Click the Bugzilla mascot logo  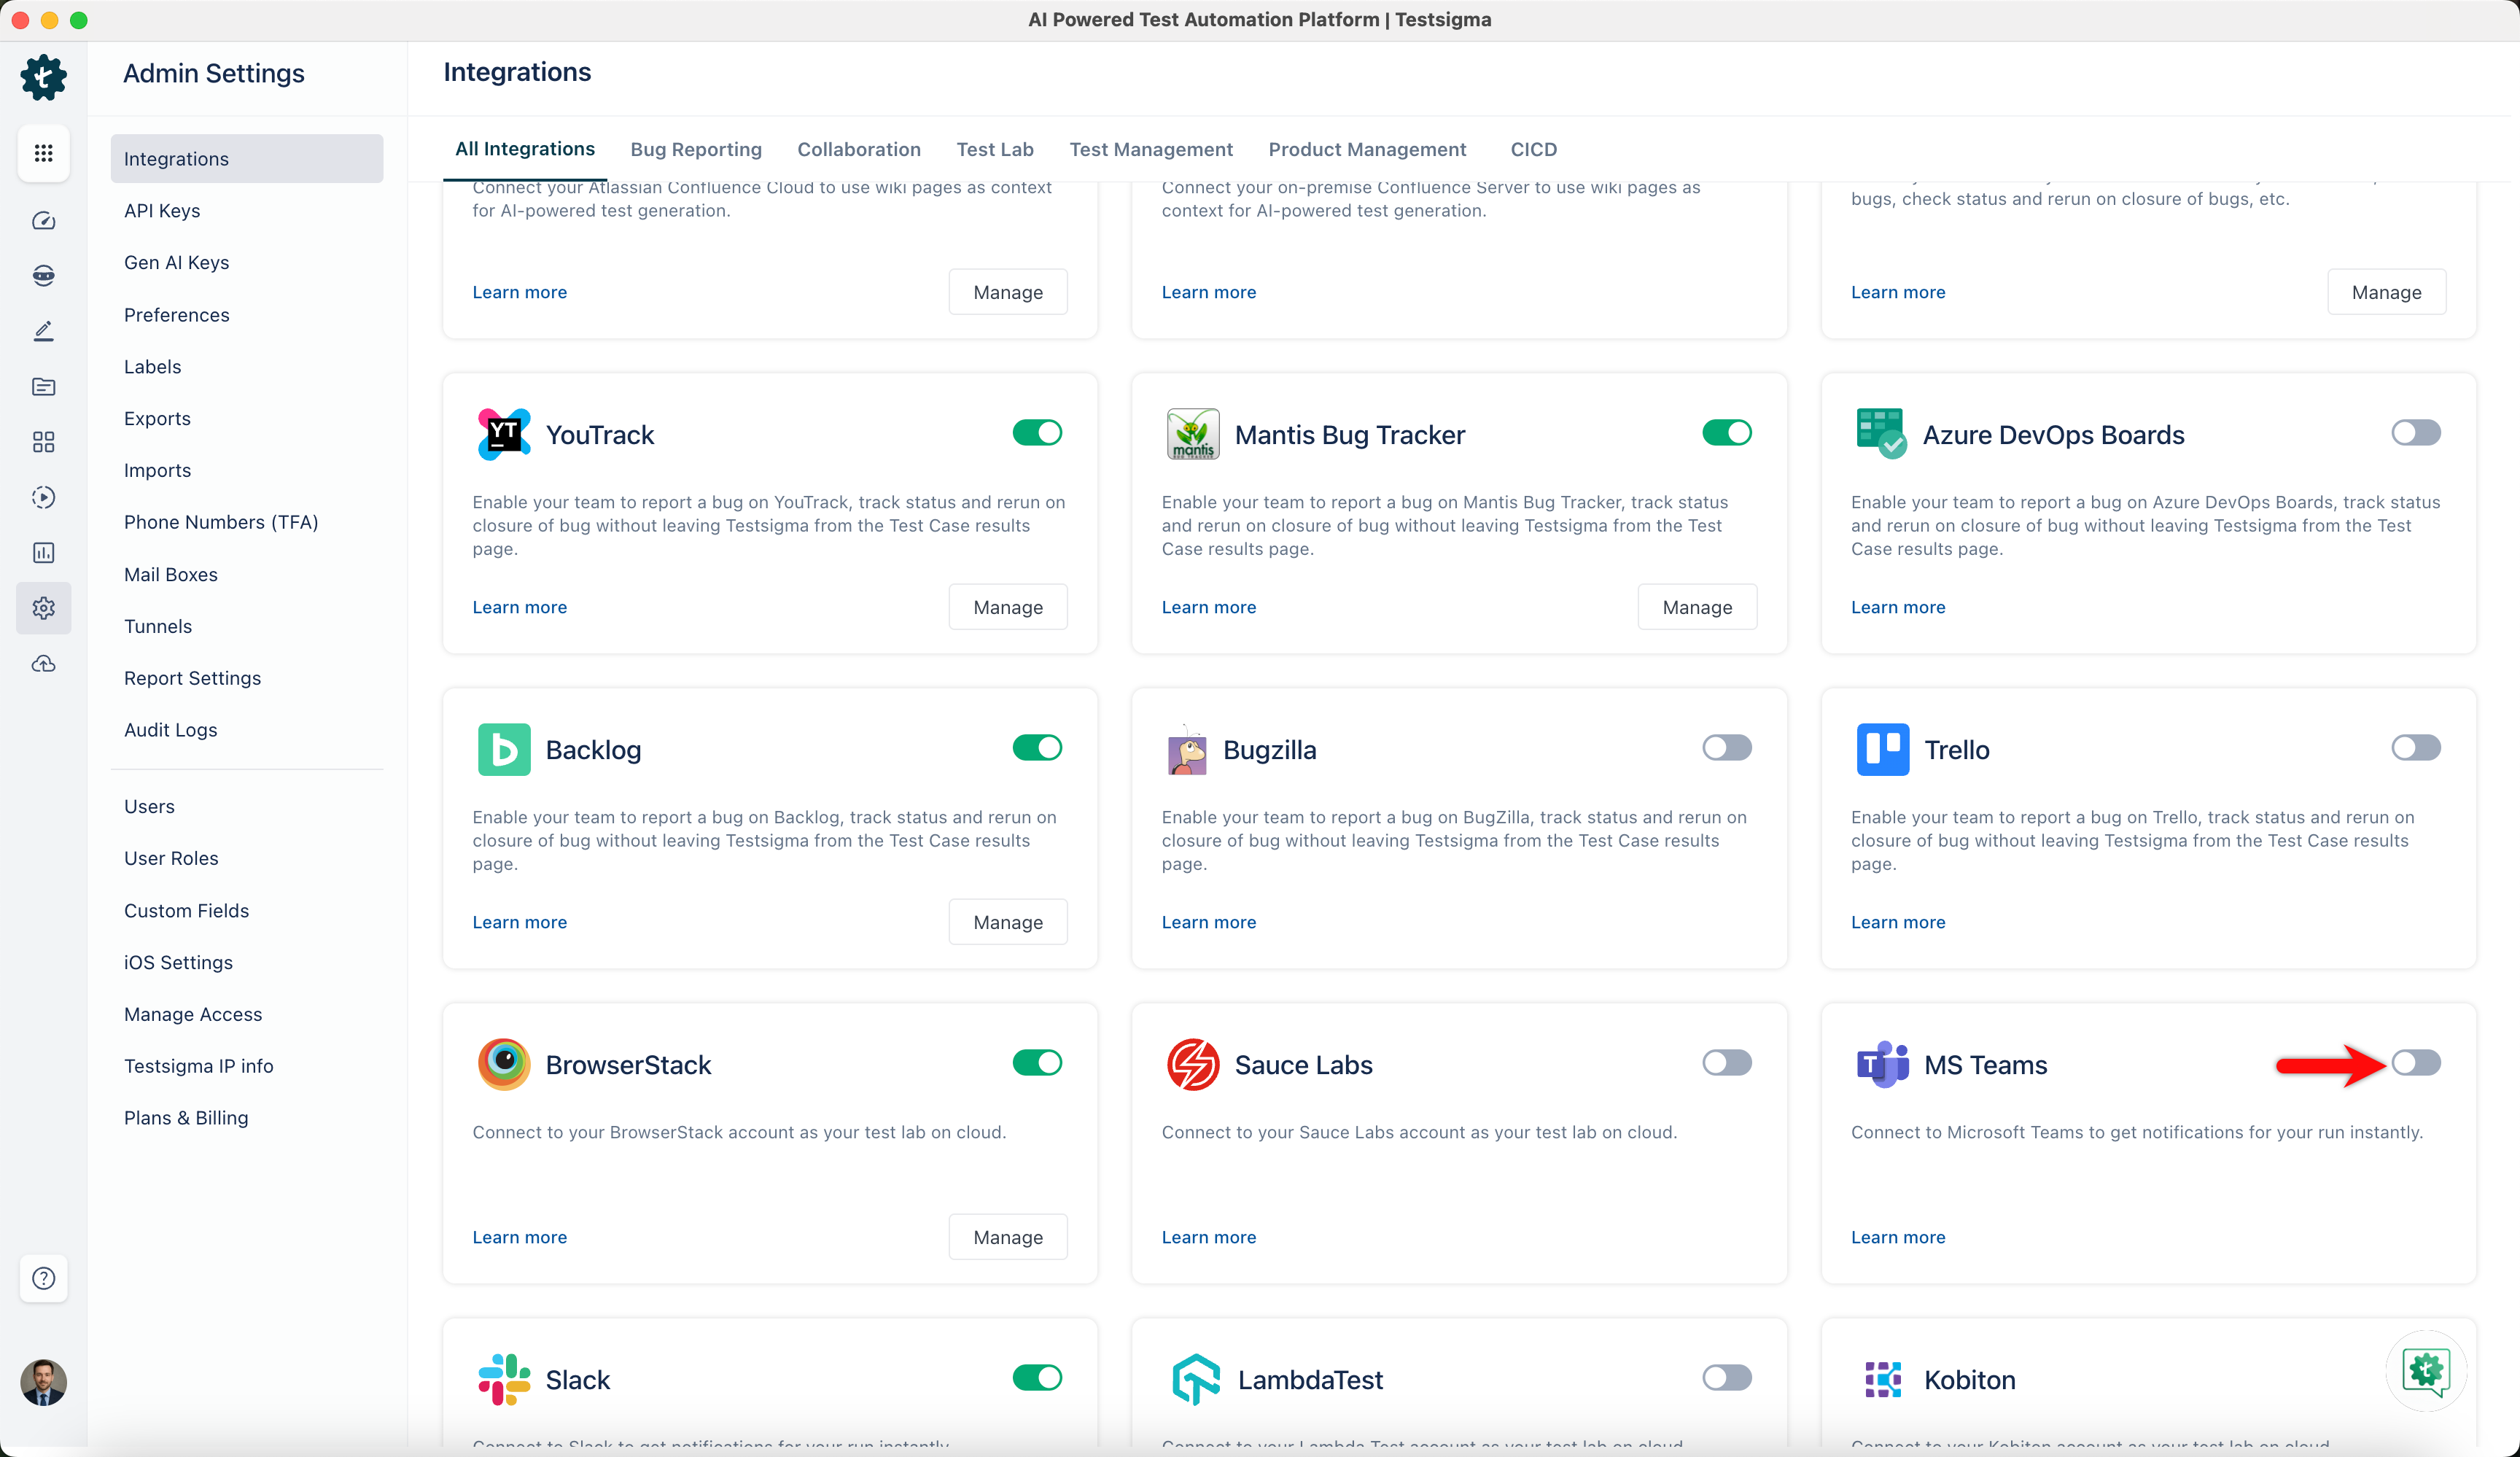coord(1187,749)
